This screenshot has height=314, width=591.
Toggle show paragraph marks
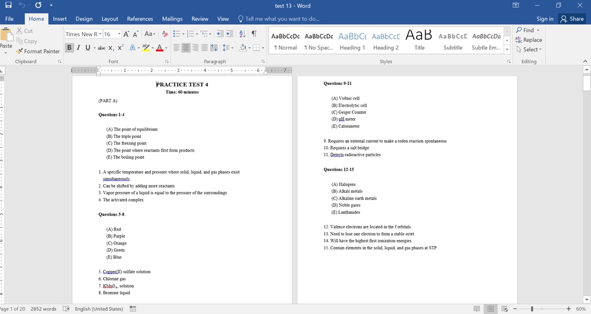tap(254, 34)
